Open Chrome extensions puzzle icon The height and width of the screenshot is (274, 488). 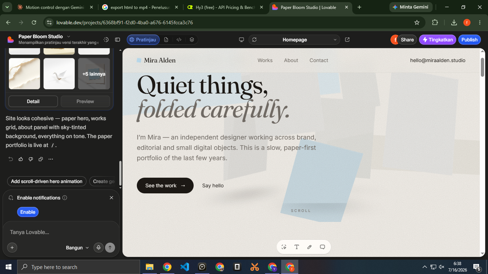click(435, 22)
